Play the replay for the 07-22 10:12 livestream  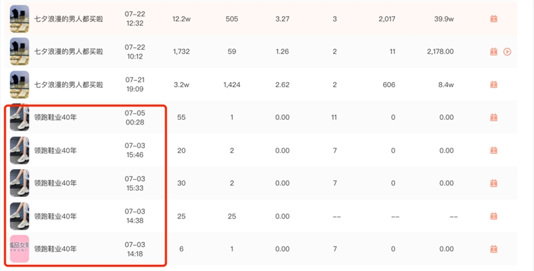tap(507, 52)
